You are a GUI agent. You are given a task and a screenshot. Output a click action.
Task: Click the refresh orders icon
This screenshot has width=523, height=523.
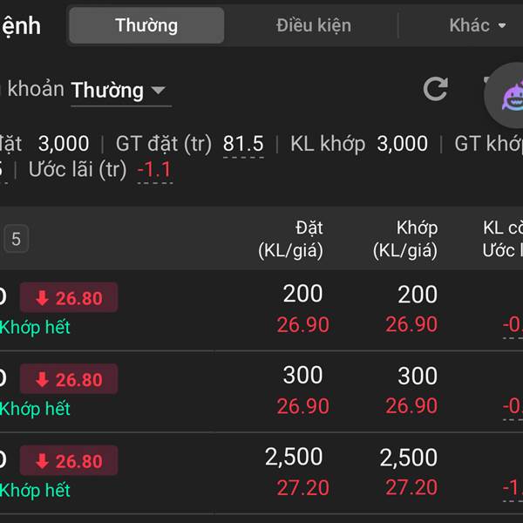(x=435, y=89)
